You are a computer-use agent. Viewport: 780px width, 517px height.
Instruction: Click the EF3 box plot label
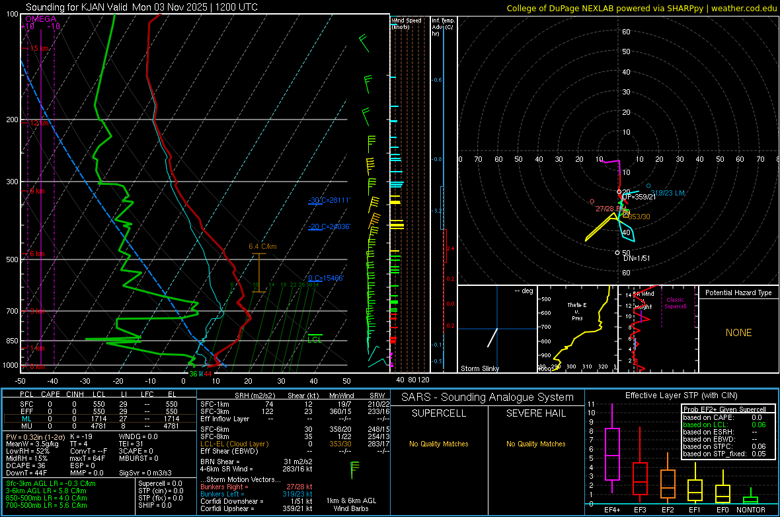coord(640,510)
